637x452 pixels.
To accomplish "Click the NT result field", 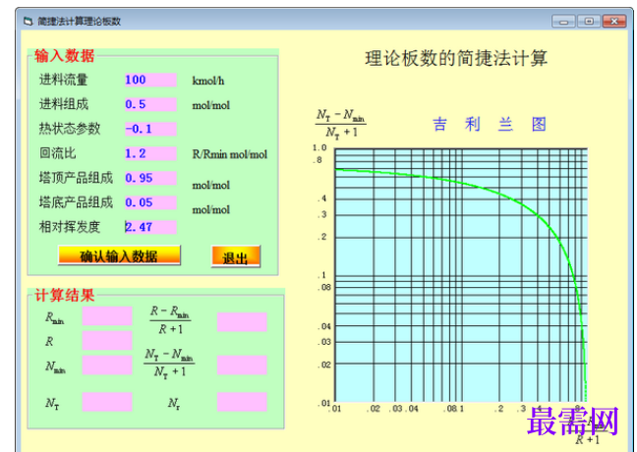I will pos(107,402).
